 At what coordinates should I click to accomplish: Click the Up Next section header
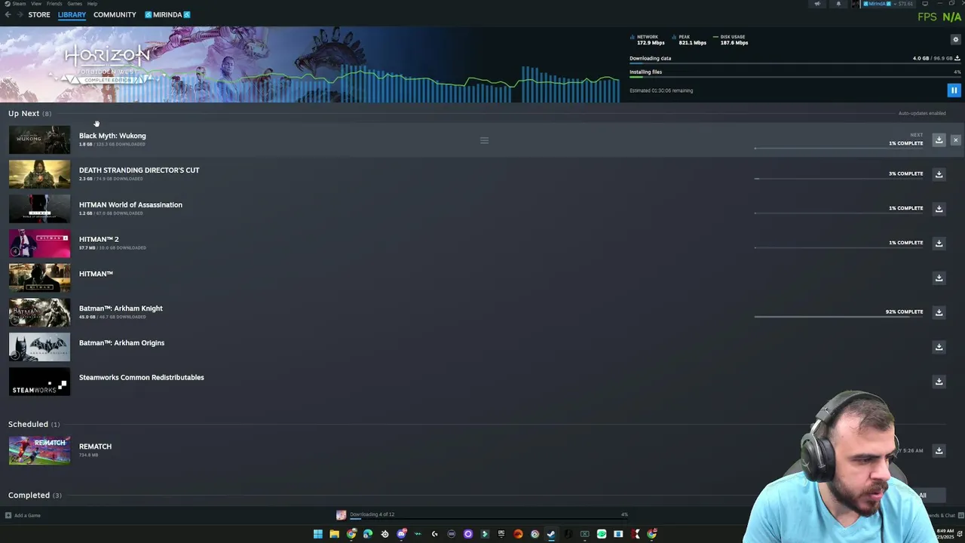tap(29, 113)
